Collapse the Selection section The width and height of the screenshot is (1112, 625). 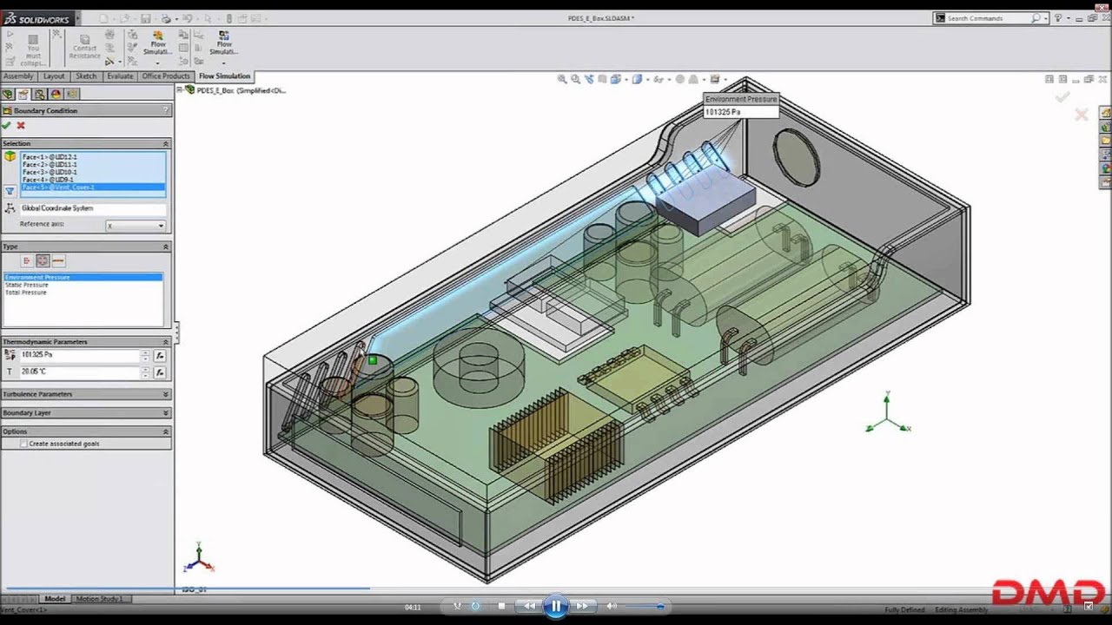[165, 143]
